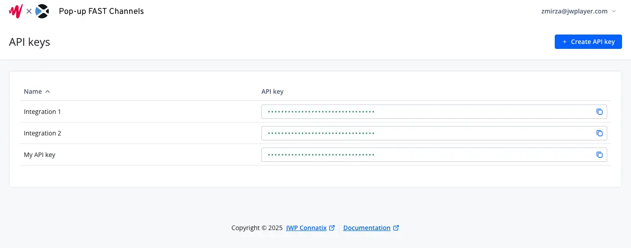
Task: Sort the table by Name column
Action: (x=37, y=91)
